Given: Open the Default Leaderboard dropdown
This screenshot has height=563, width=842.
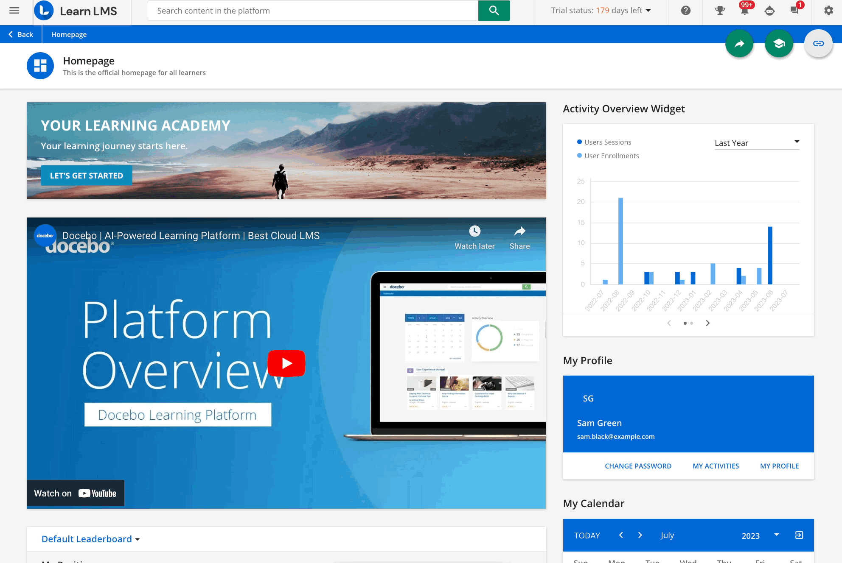Looking at the screenshot, I should (x=91, y=539).
